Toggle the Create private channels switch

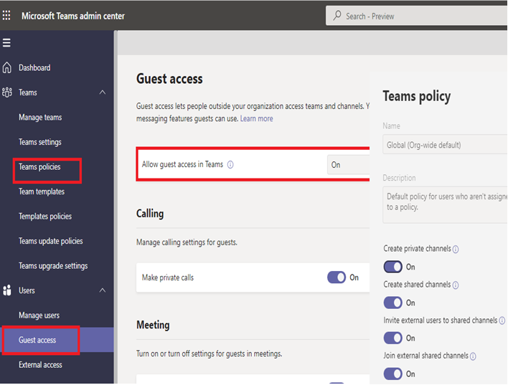click(393, 267)
